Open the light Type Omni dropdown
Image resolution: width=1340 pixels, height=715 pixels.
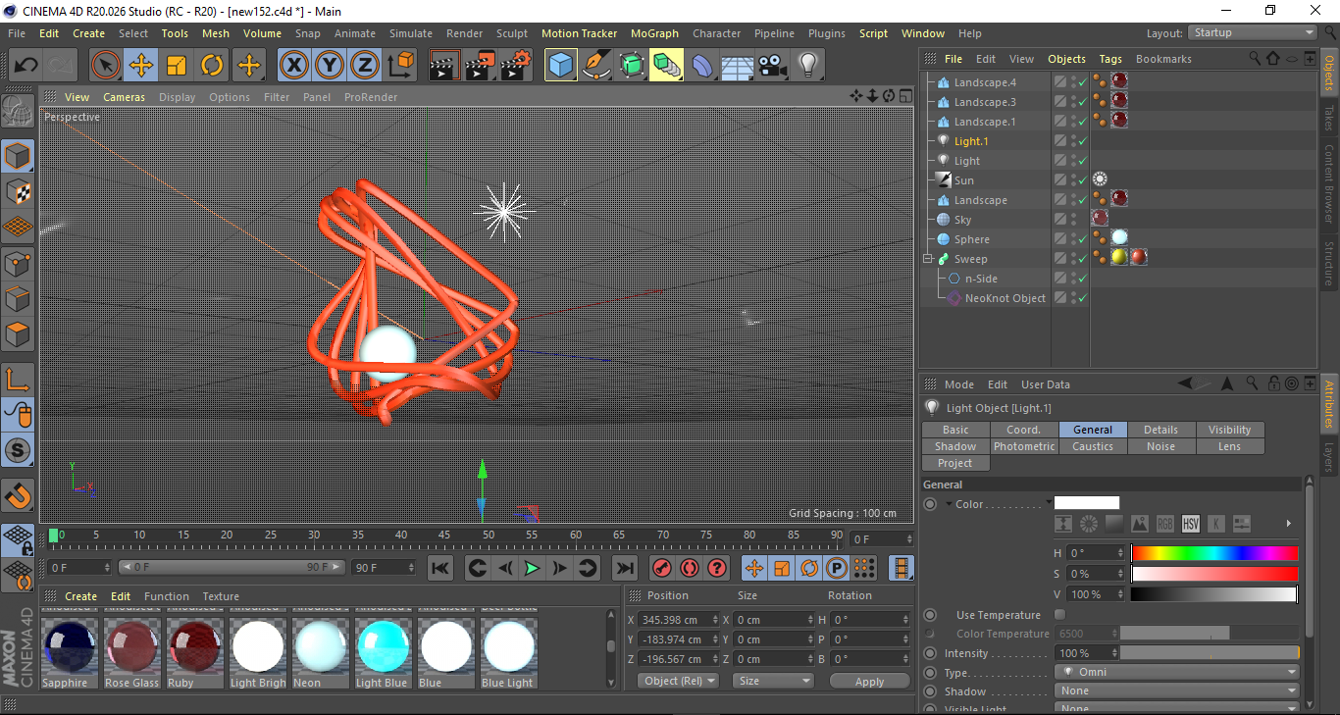[1177, 672]
